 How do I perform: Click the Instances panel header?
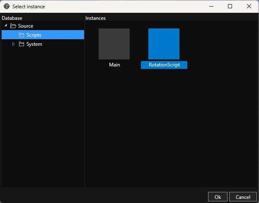[x=95, y=18]
